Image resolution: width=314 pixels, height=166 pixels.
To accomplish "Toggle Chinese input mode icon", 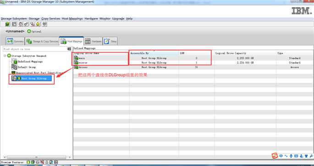I will pos(281,156).
